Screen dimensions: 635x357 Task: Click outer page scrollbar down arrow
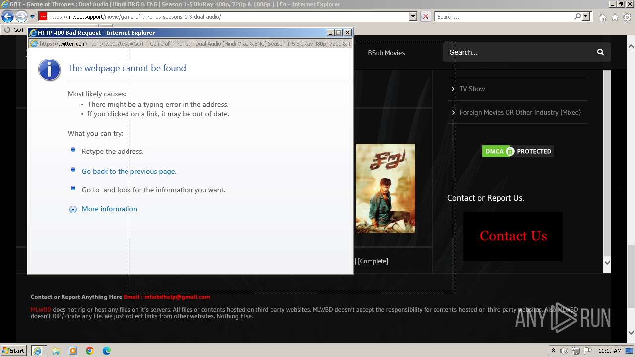pos(631,333)
